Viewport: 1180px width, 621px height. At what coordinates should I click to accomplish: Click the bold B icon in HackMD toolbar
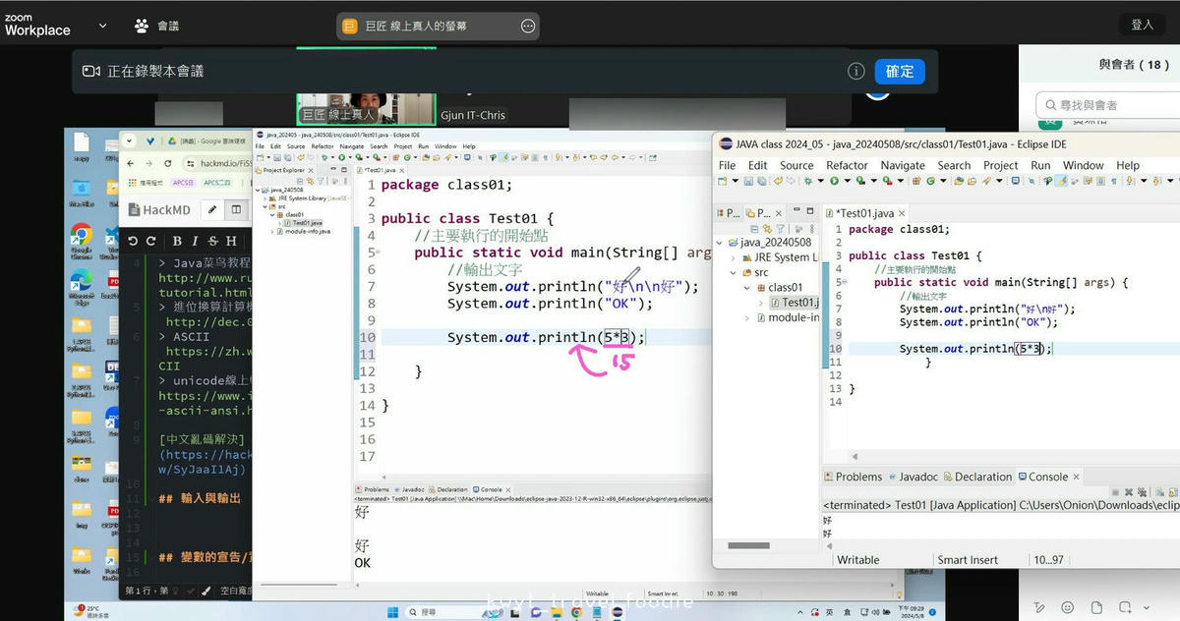[x=177, y=241]
